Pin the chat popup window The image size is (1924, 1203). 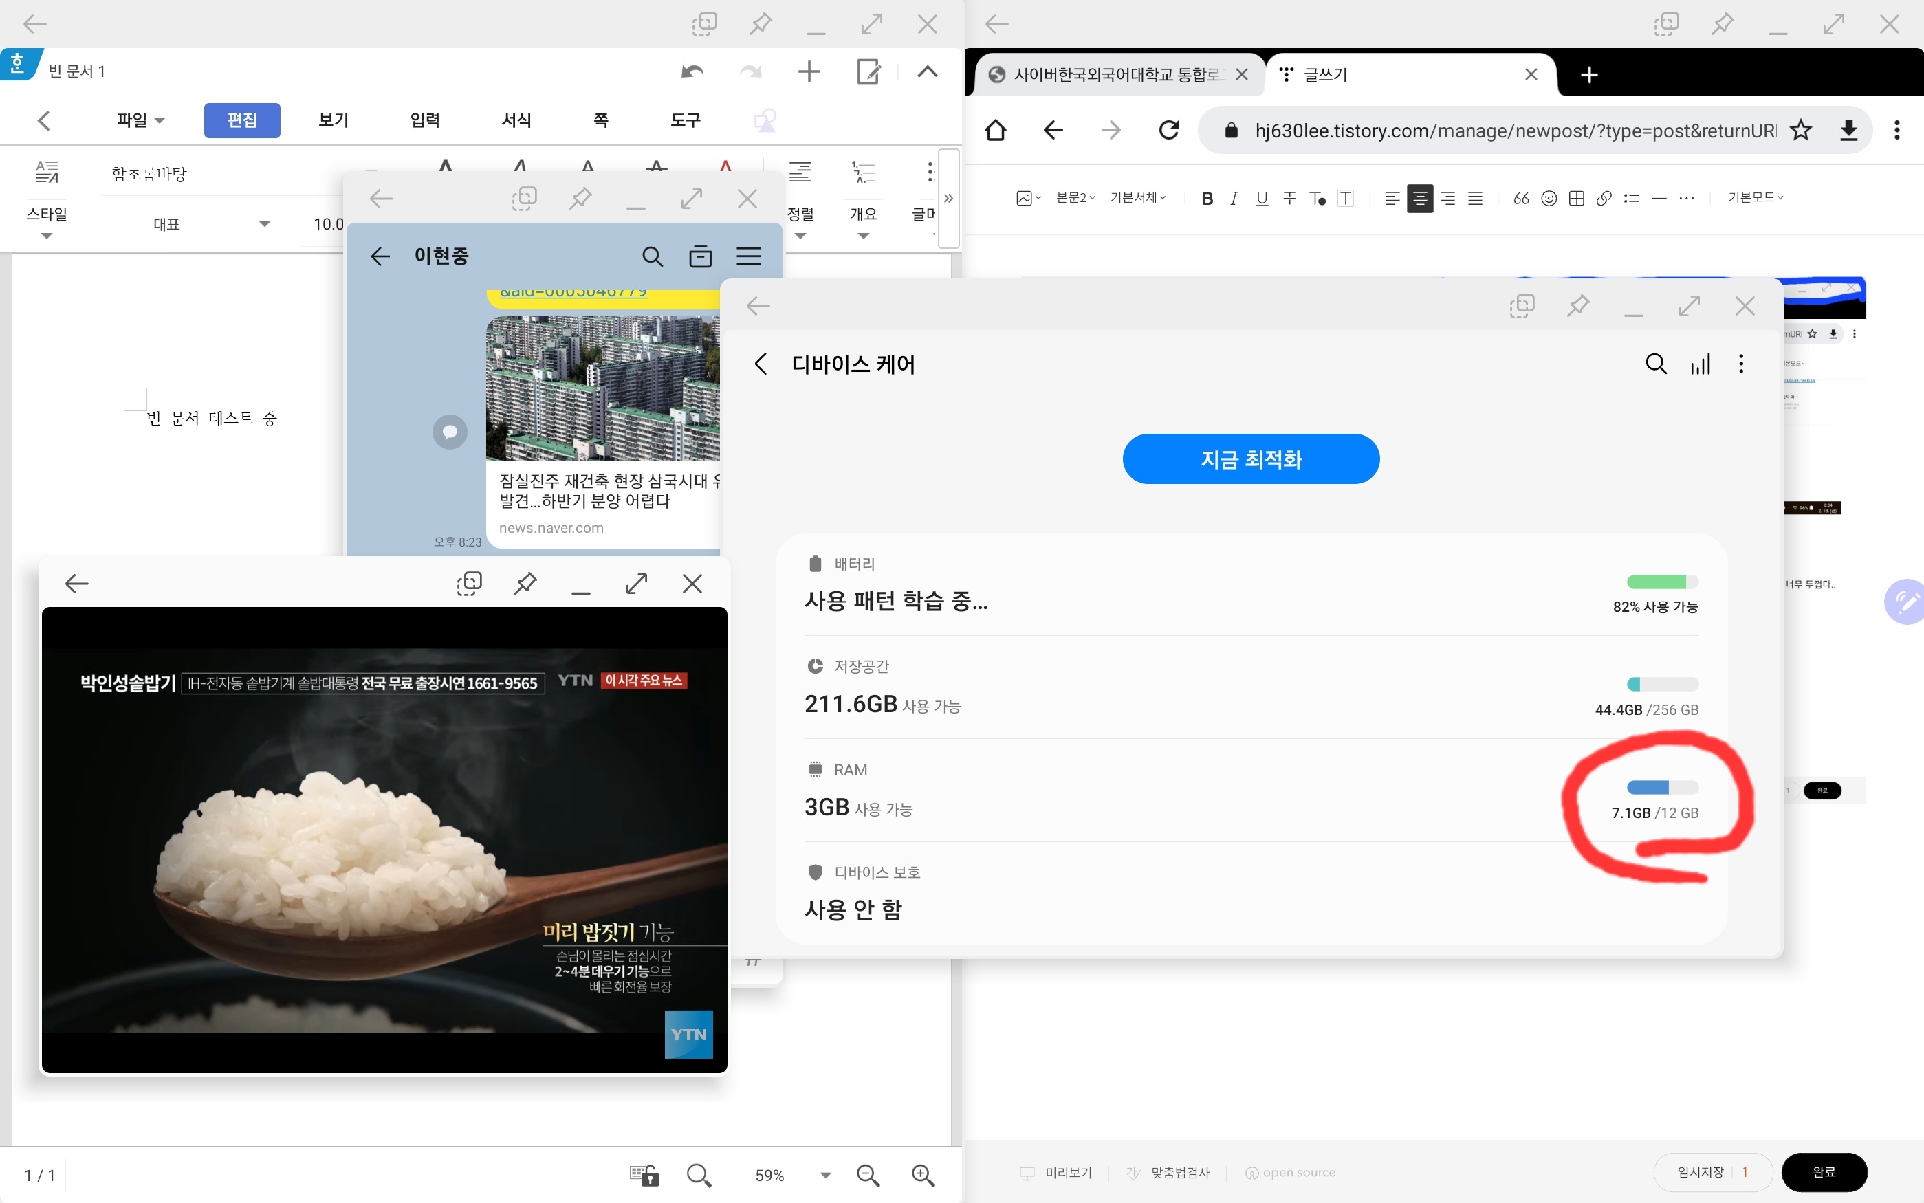(581, 199)
